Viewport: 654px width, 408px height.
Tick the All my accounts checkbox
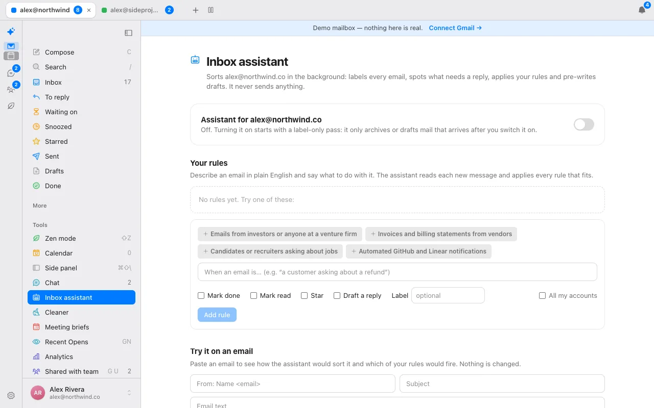(542, 296)
